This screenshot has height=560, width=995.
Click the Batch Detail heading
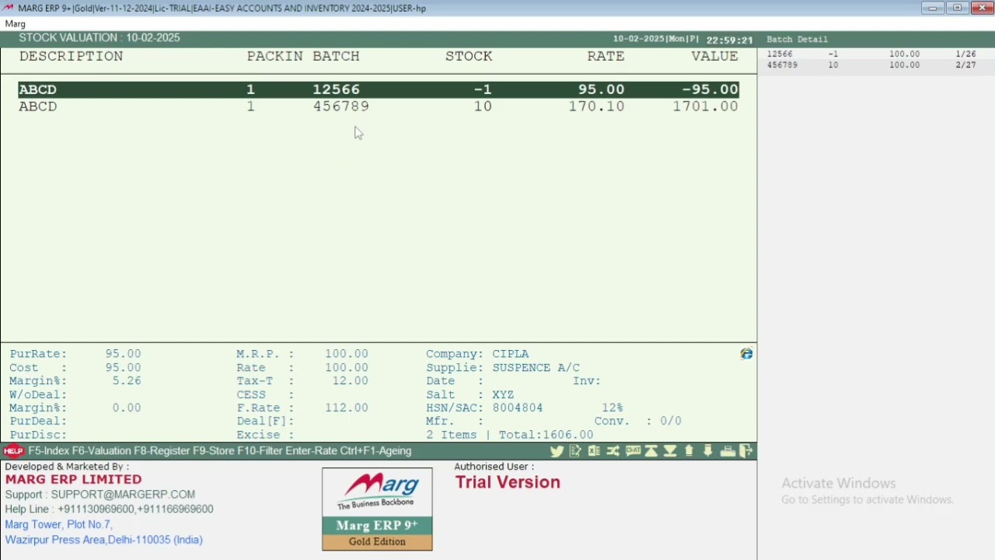click(797, 39)
